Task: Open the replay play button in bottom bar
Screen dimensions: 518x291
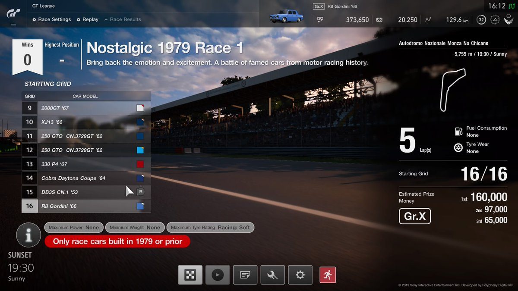Action: [218, 275]
